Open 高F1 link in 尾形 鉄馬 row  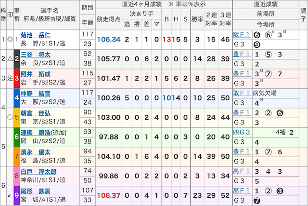242,191
